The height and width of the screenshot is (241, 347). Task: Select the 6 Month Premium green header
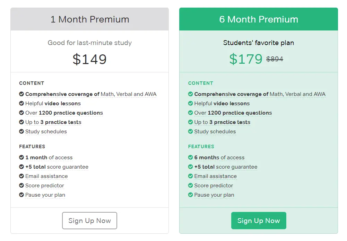259,19
